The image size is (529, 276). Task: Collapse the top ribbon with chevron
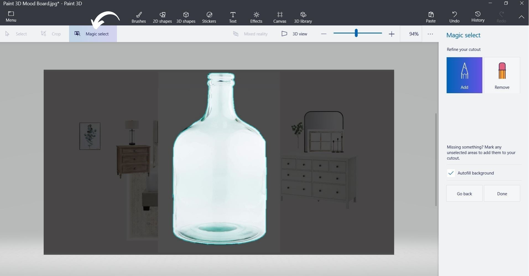pyautogui.click(x=521, y=17)
